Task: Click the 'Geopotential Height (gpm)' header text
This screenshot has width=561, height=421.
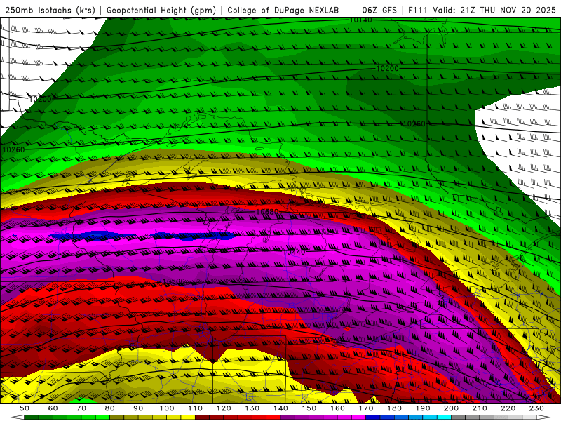Action: [161, 10]
